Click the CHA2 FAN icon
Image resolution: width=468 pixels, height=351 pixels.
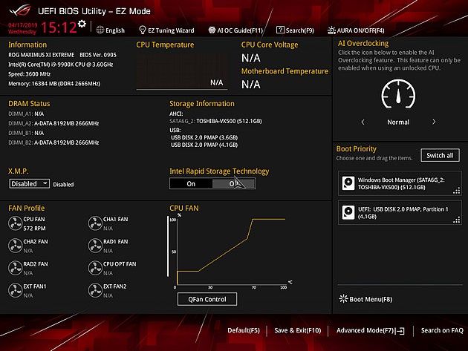pos(15,246)
